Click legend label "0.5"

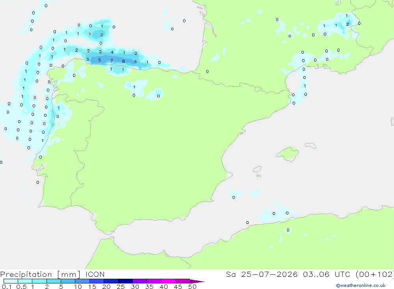pos(21,287)
